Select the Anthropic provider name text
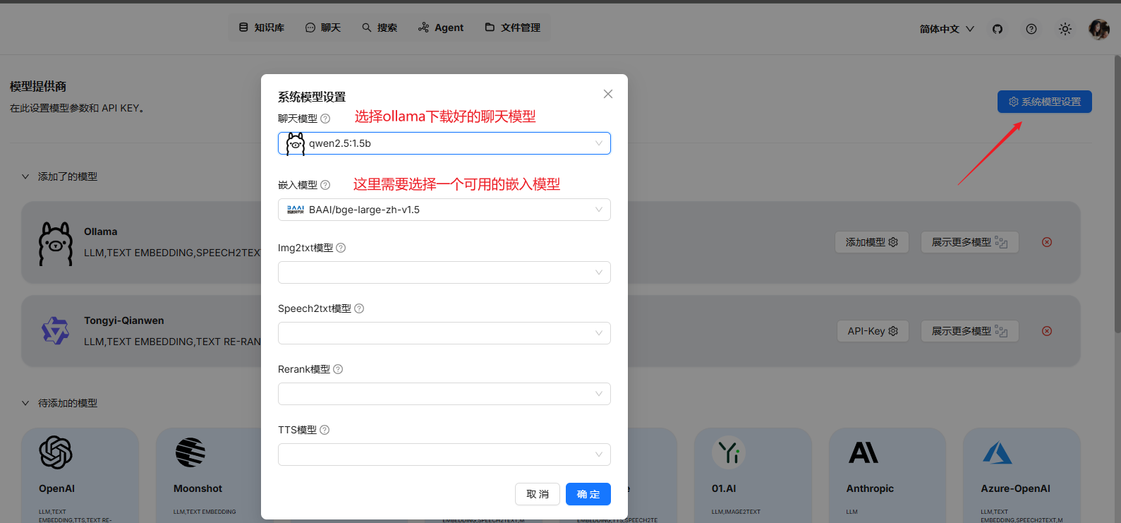This screenshot has height=523, width=1121. tap(870, 488)
